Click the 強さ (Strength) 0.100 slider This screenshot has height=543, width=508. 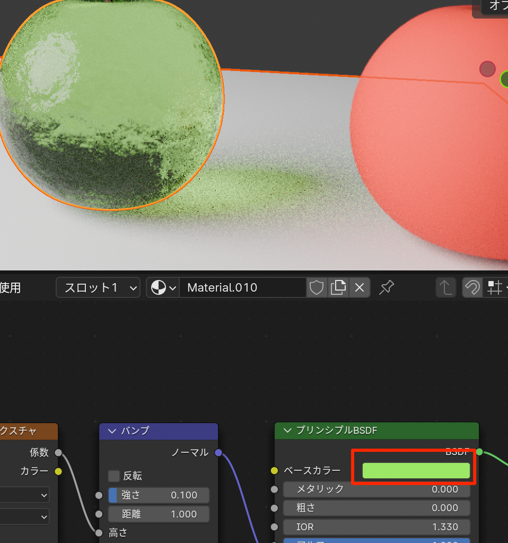159,495
